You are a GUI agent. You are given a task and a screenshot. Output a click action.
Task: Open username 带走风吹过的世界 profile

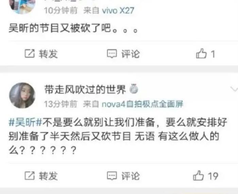click(x=85, y=89)
